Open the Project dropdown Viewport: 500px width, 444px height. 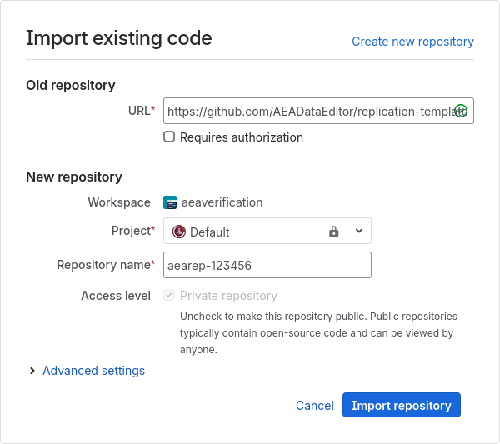pos(267,232)
